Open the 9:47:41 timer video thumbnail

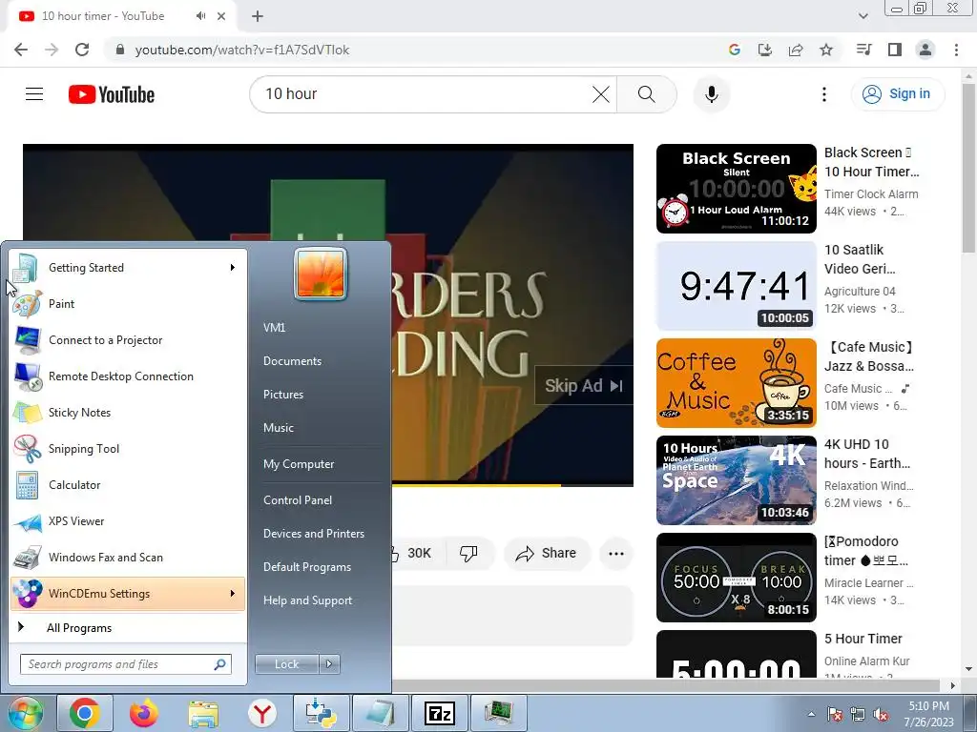click(736, 286)
